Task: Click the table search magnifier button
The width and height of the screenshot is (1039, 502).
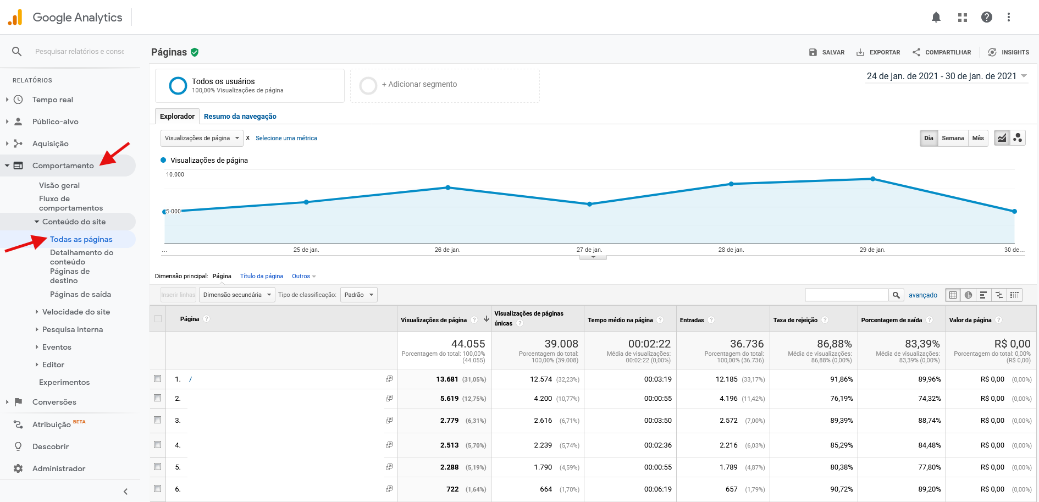Action: click(x=896, y=295)
